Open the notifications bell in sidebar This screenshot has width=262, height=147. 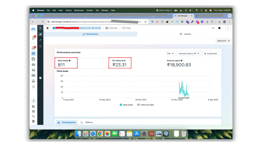point(33,38)
